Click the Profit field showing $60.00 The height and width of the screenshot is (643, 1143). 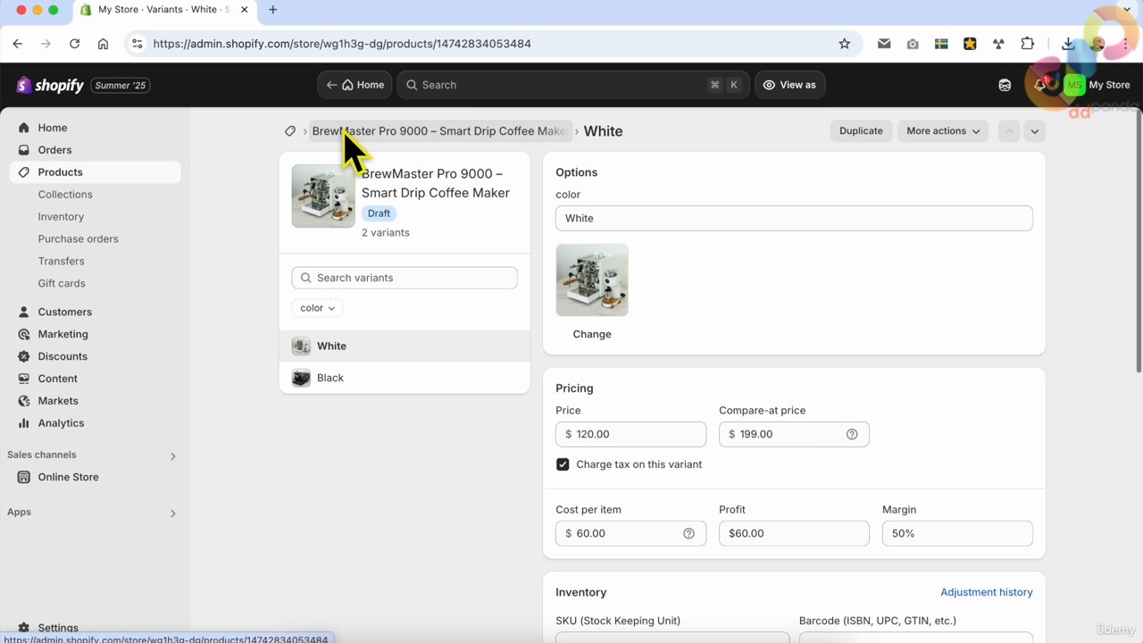794,533
